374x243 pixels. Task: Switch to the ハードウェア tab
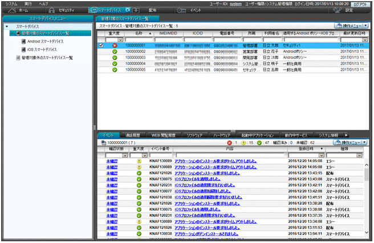(222, 135)
